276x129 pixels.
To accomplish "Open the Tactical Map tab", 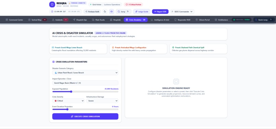I will 37,20.
